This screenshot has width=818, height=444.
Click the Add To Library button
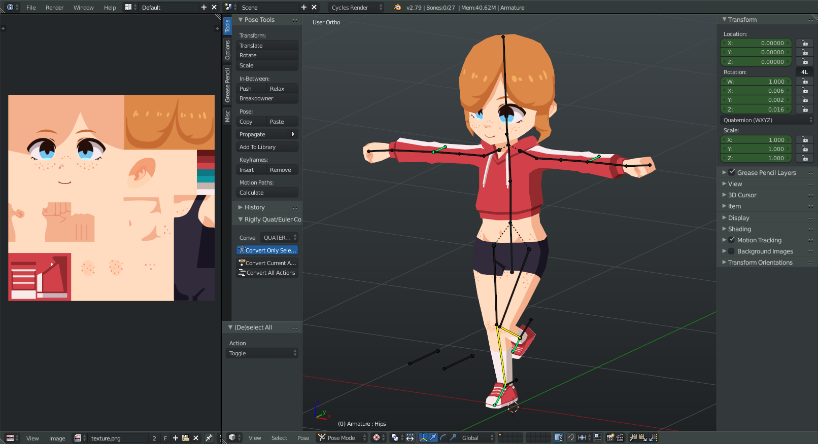[x=267, y=147]
